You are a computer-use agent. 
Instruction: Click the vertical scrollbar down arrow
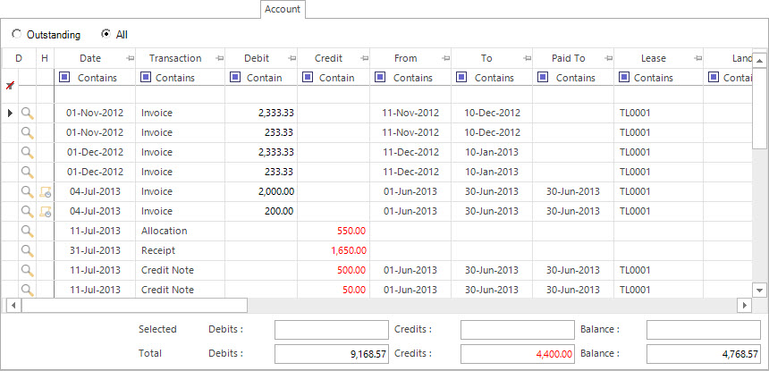(759, 290)
